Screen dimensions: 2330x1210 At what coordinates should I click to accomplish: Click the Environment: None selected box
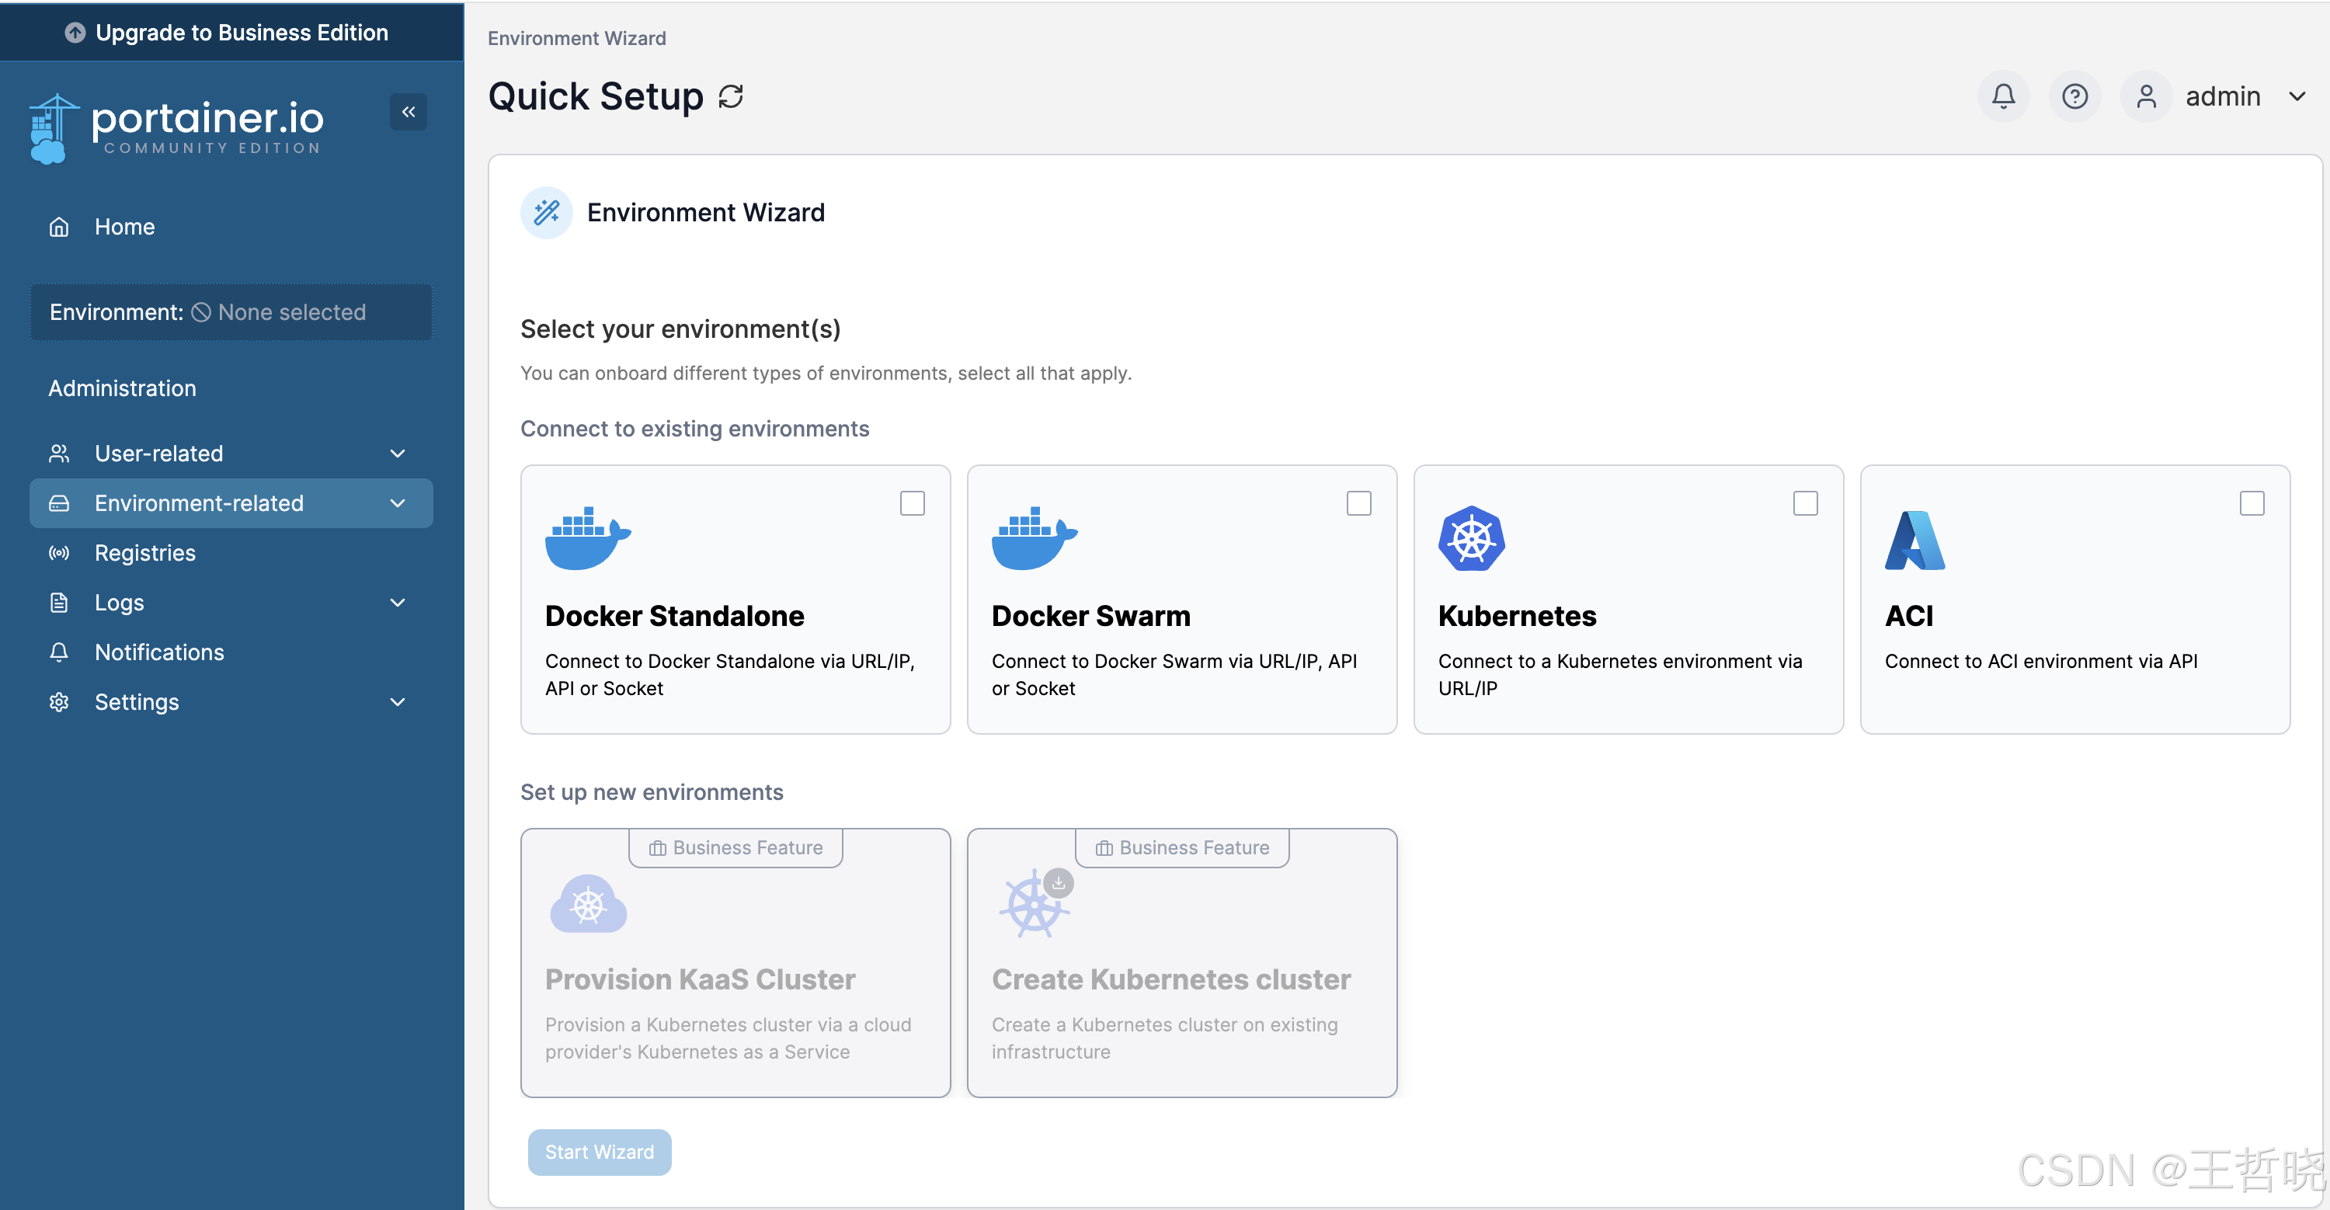click(x=231, y=312)
